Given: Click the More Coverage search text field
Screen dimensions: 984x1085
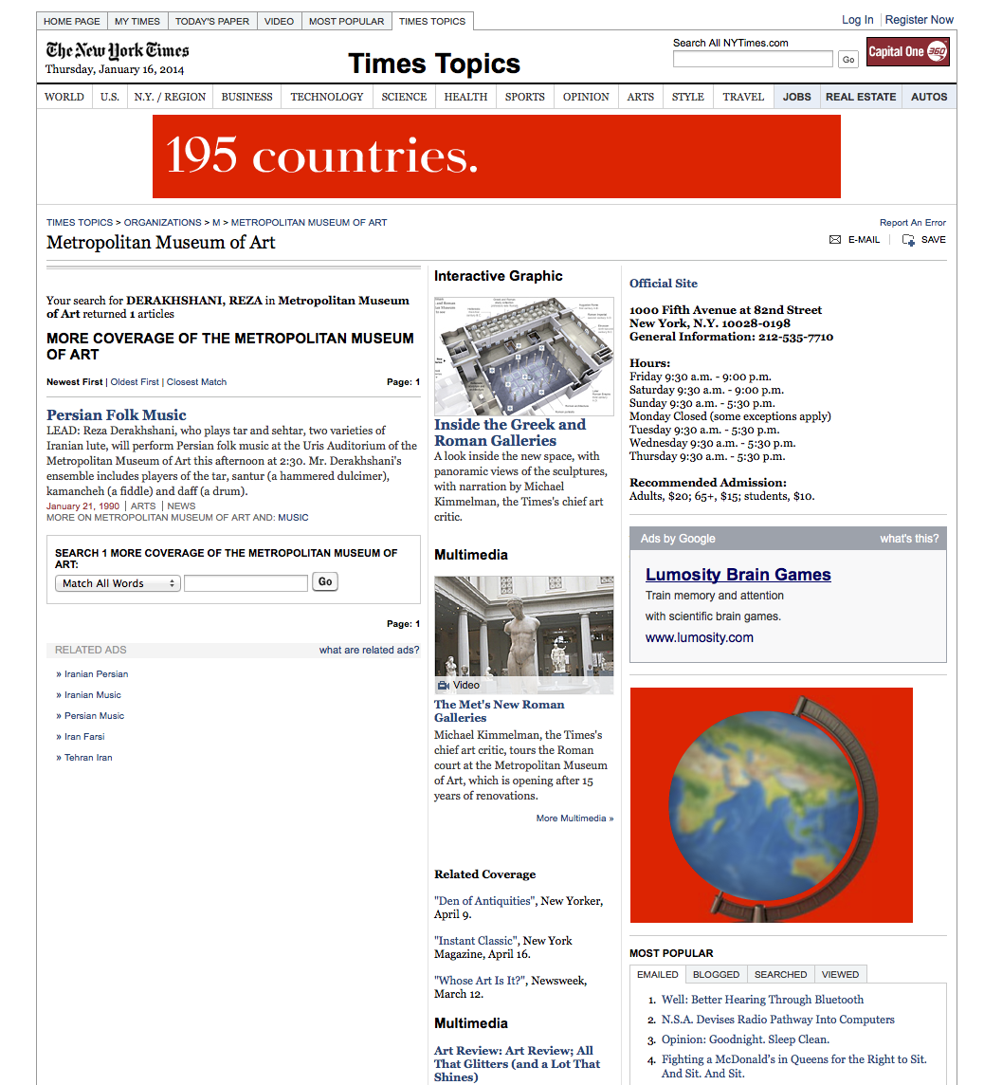Looking at the screenshot, I should (246, 583).
